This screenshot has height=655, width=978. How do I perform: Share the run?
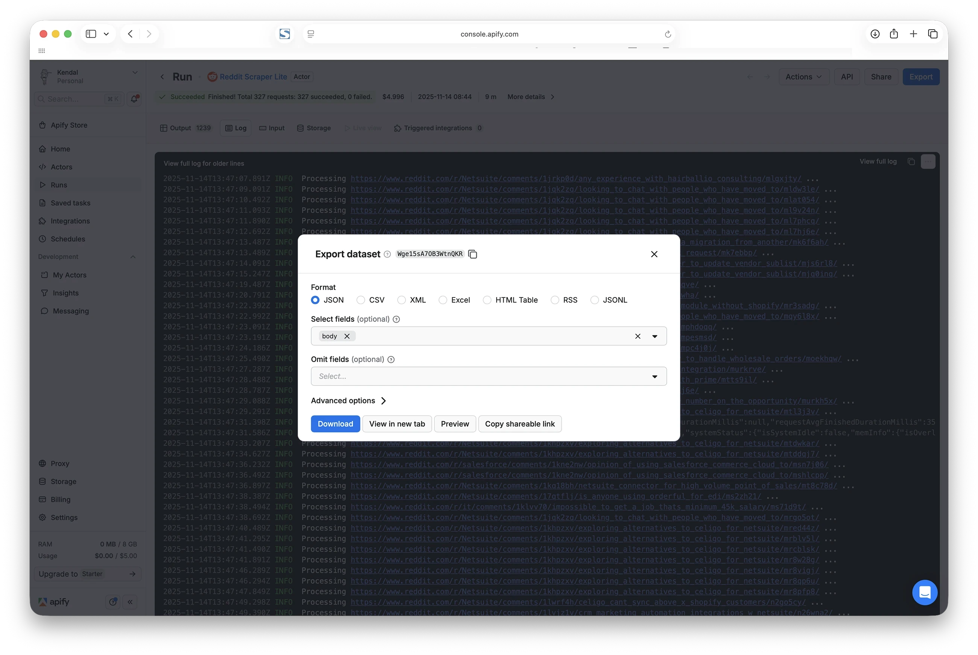[x=881, y=77]
